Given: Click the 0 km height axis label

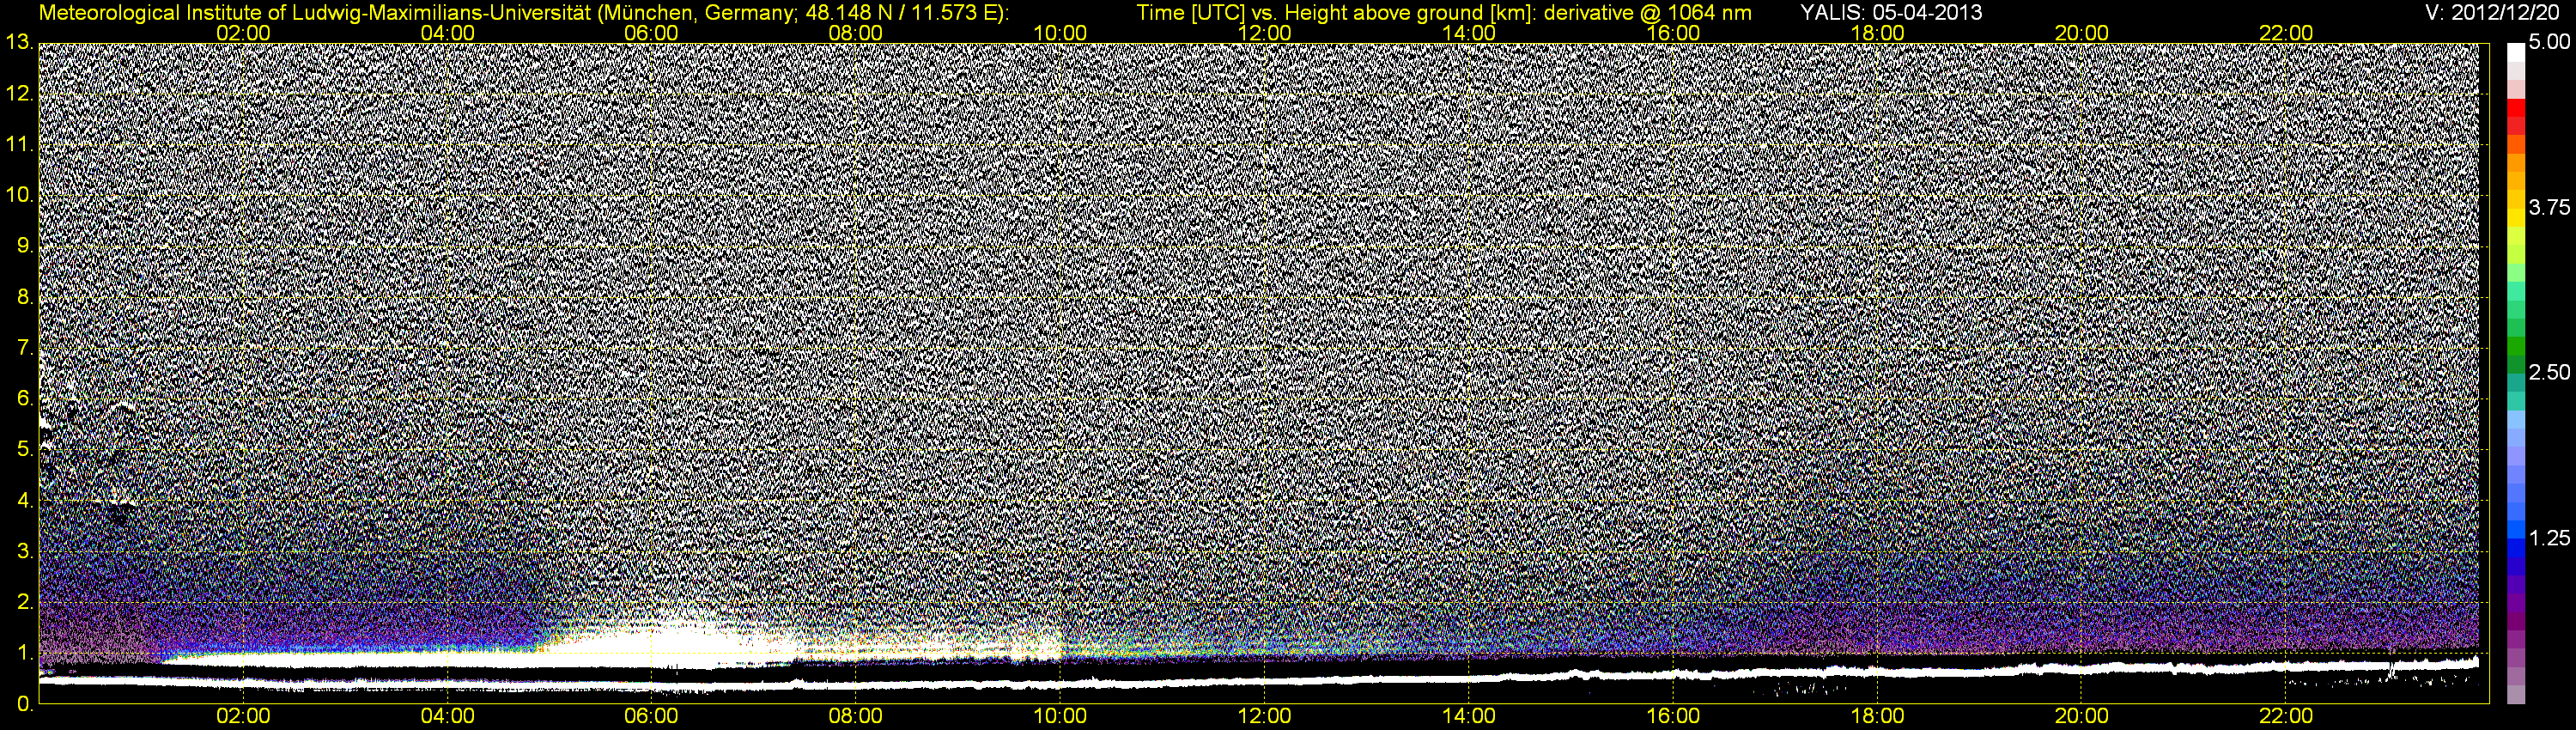Looking at the screenshot, I should [x=24, y=704].
